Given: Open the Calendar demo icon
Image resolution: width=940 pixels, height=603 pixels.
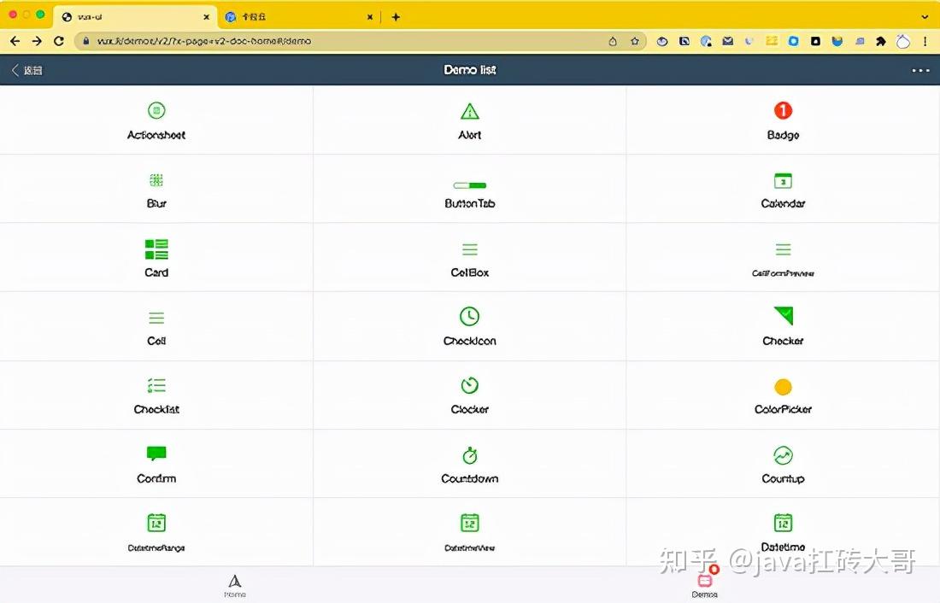Looking at the screenshot, I should pyautogui.click(x=783, y=180).
